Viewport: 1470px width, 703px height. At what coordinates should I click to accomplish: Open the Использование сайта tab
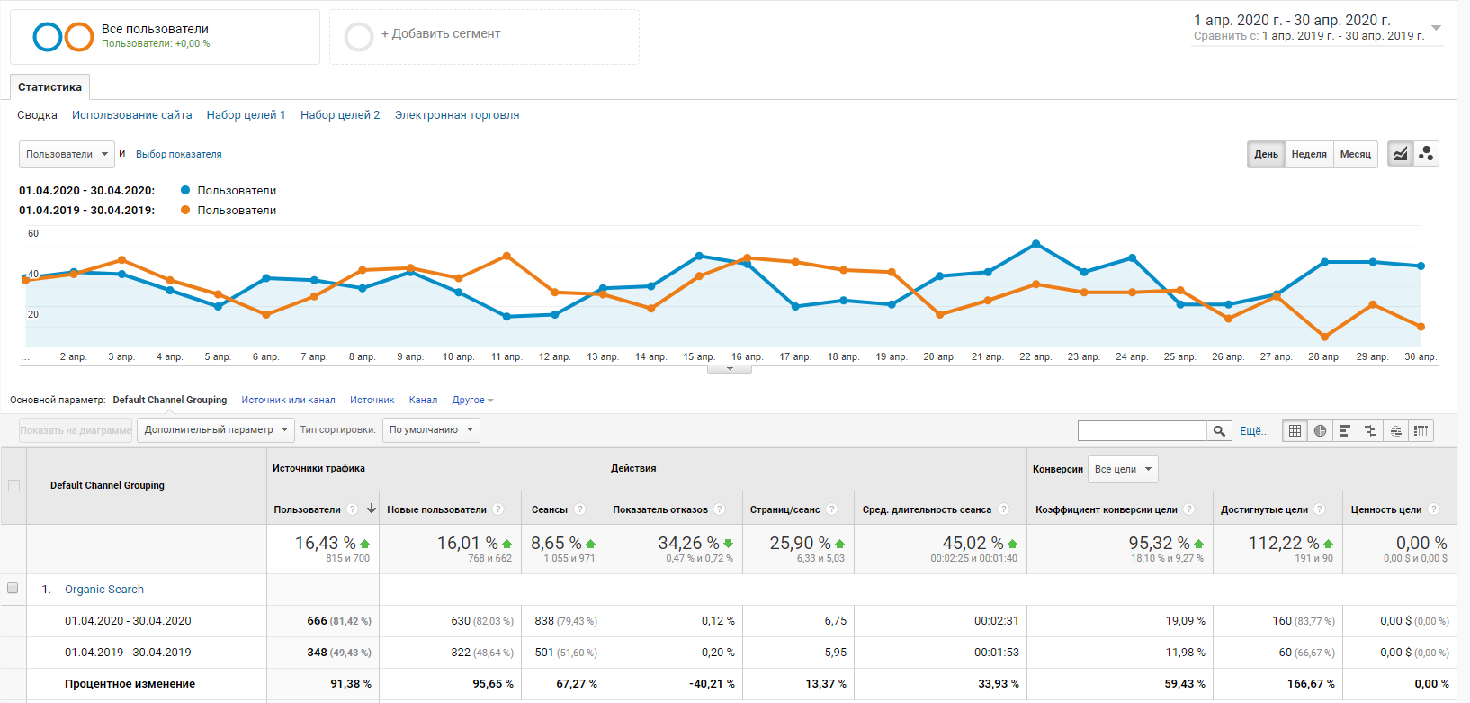(132, 115)
